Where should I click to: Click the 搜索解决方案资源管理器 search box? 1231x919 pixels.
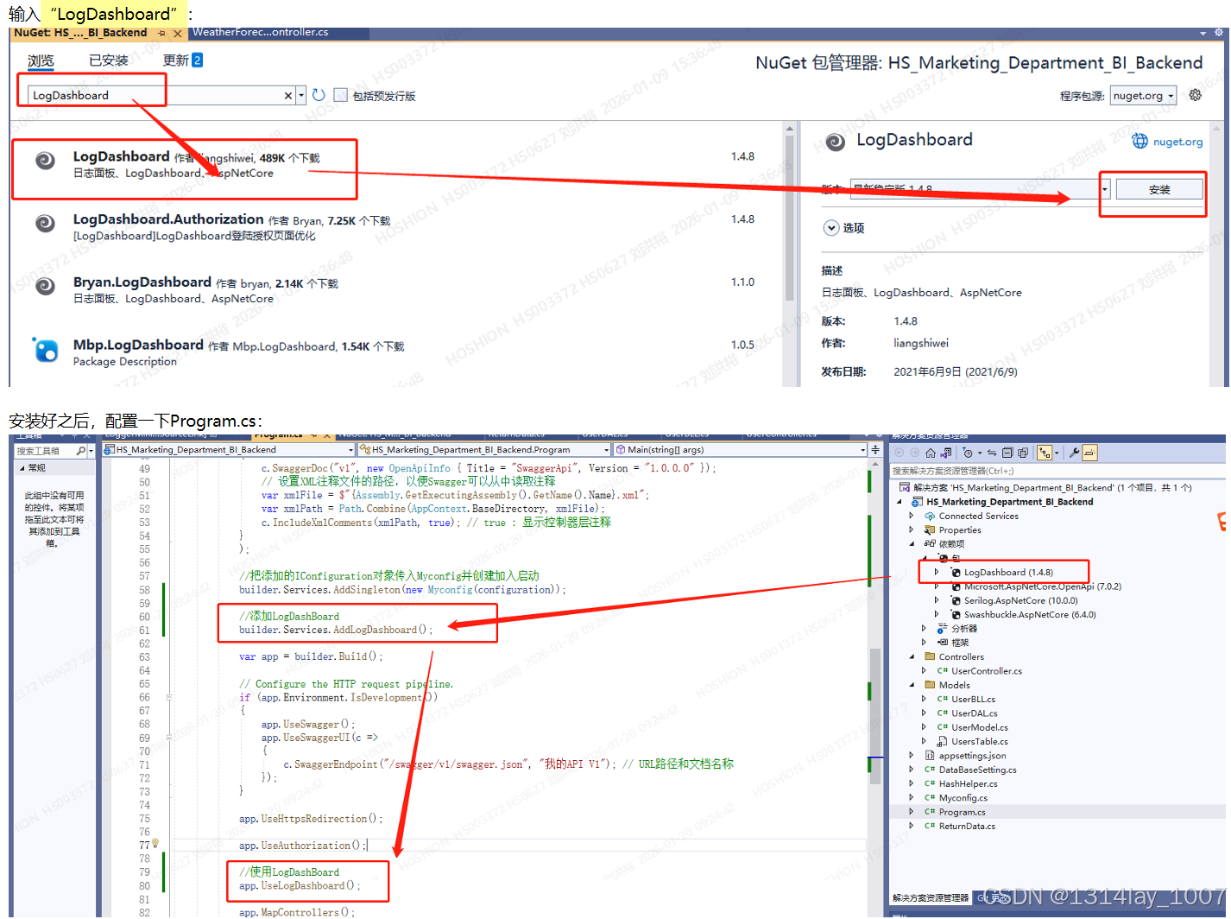[x=1057, y=471]
